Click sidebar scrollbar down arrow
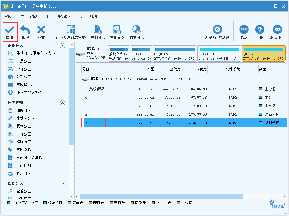The height and width of the screenshot is (216, 289). coord(71,196)
